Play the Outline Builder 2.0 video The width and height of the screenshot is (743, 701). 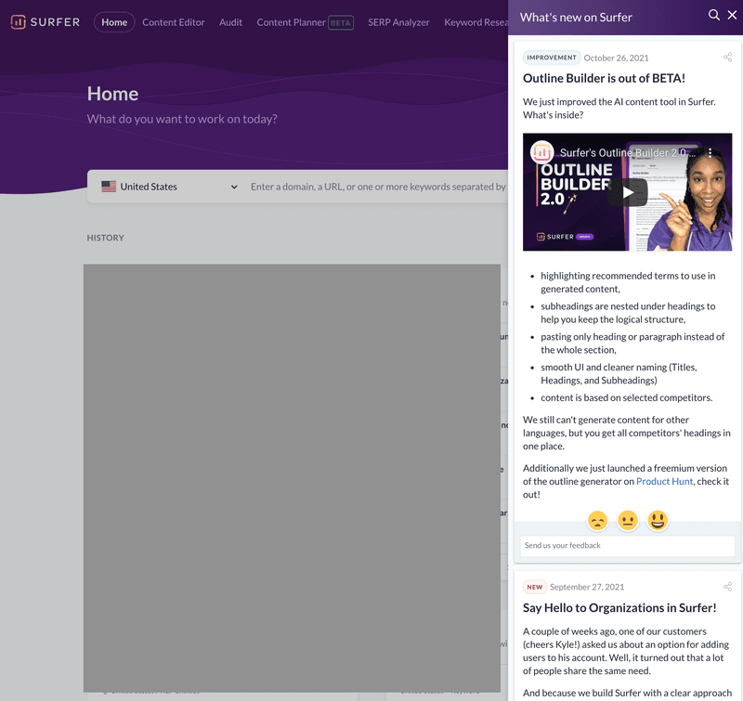(628, 192)
